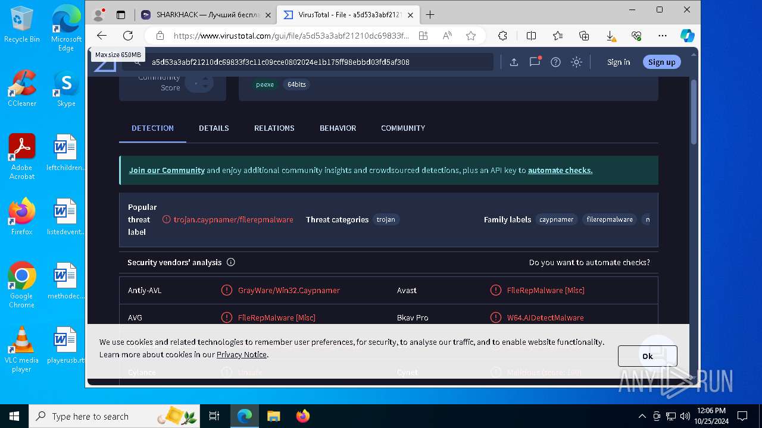Viewport: 762px width, 428px height.
Task: Close the SHARKHACK tab
Action: pyautogui.click(x=268, y=15)
